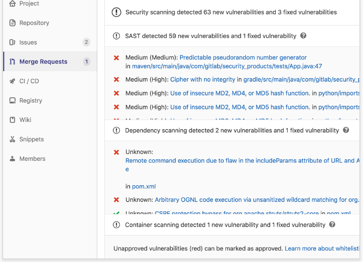Click the Wiki book icon

tap(12, 120)
